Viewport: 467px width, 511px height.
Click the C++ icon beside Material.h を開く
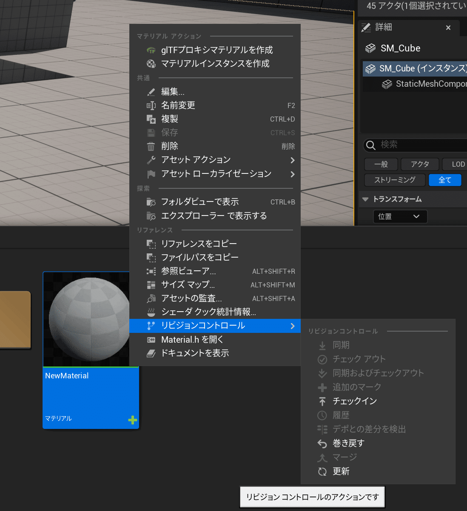(151, 340)
